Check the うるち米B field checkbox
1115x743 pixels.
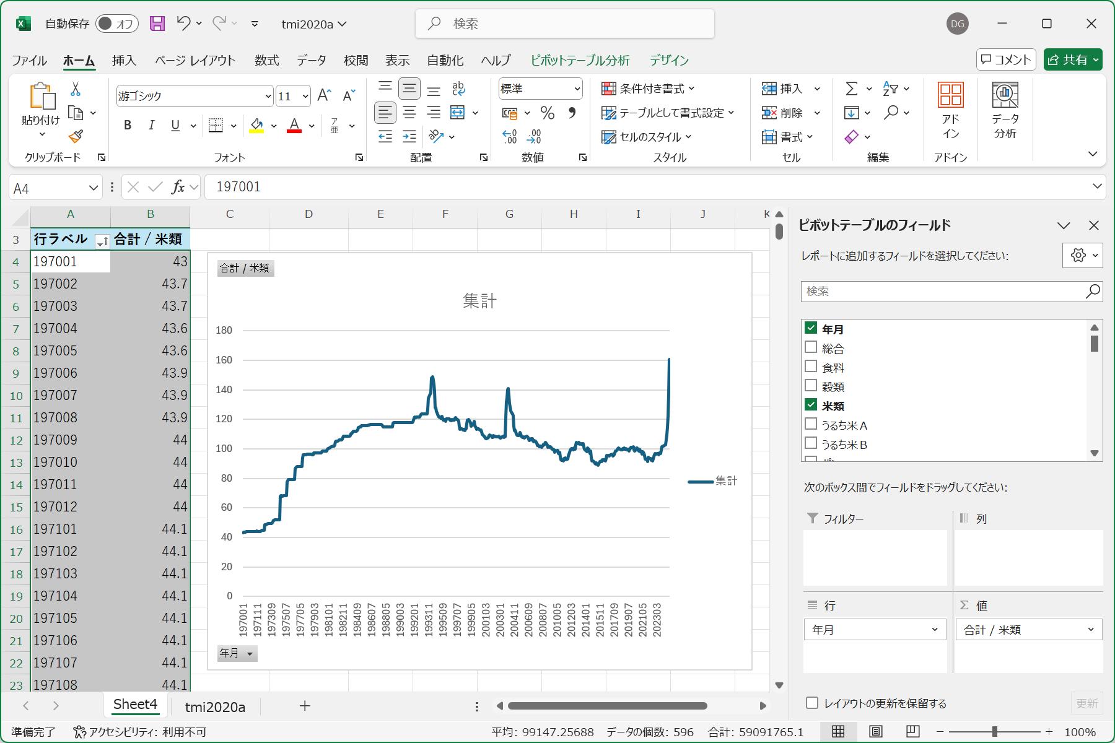811,443
